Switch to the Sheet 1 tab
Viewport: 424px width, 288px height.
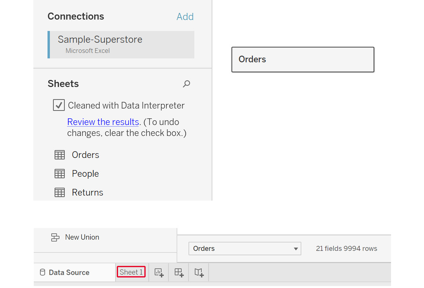click(131, 272)
